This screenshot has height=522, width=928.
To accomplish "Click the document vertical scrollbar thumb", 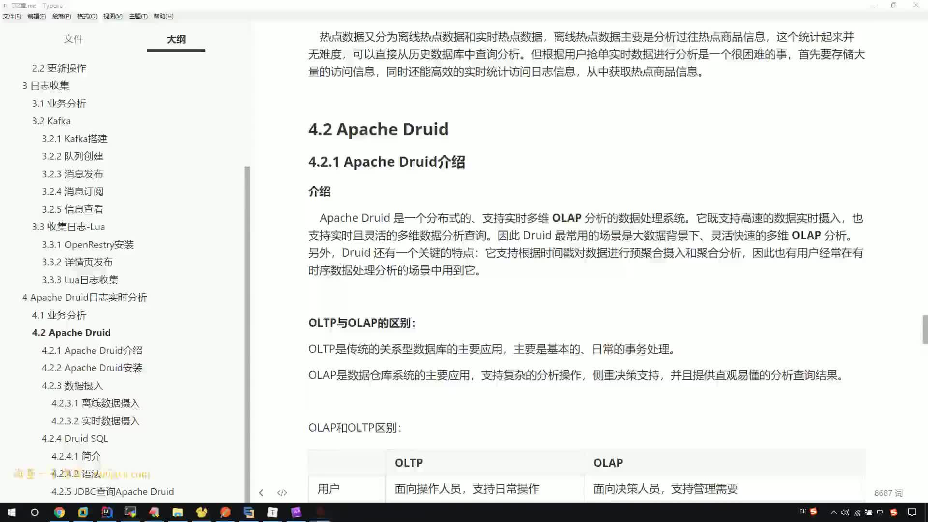I will click(x=925, y=329).
